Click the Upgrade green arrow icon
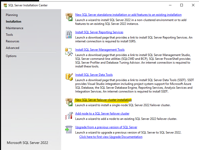Screen dimensions: 199x150 [69, 129]
